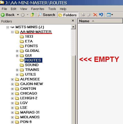Select the LGV folder label
This screenshot has height=124, width=123.
24,103
